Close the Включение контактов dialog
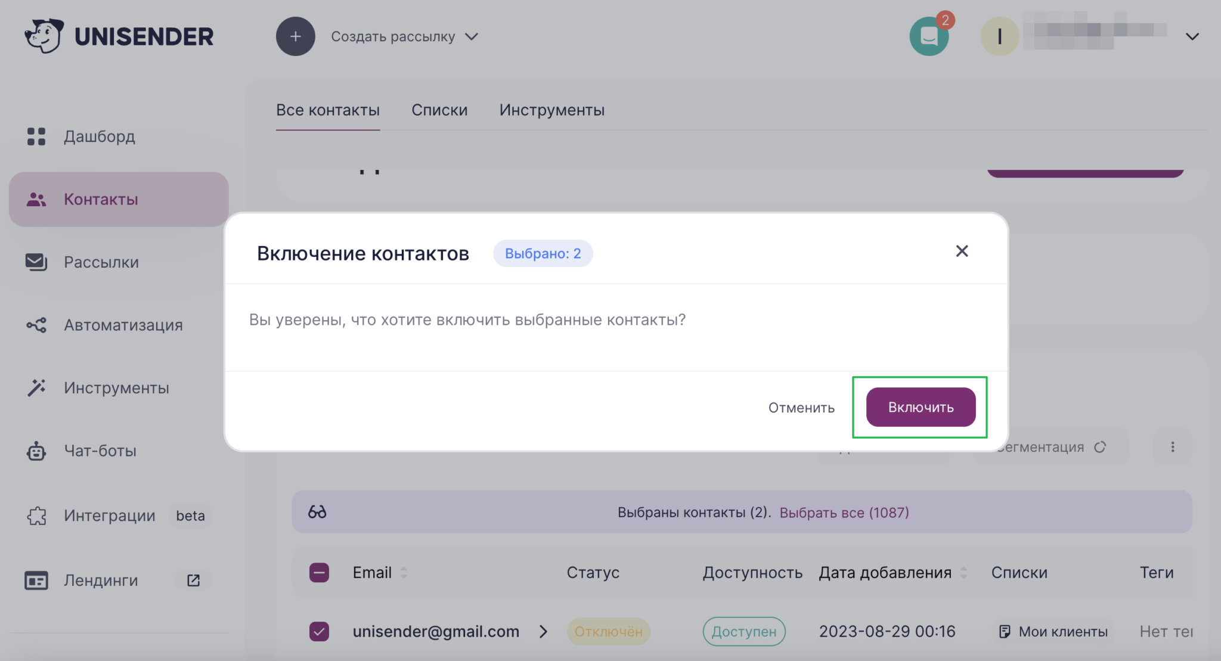This screenshot has width=1221, height=661. pyautogui.click(x=962, y=252)
